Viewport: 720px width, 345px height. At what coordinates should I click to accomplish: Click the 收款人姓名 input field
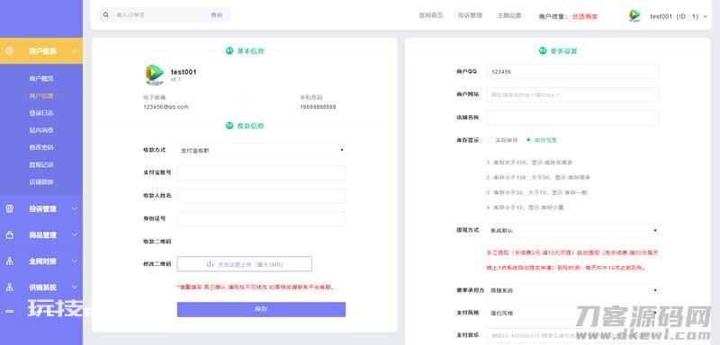pos(261,196)
